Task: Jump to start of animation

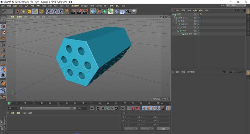Action: pos(92,108)
